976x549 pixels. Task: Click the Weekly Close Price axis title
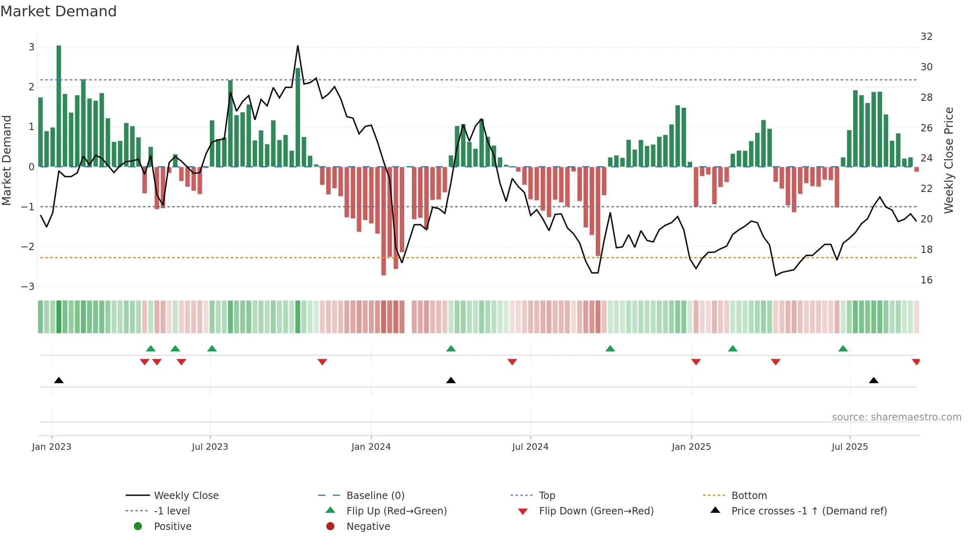click(949, 160)
